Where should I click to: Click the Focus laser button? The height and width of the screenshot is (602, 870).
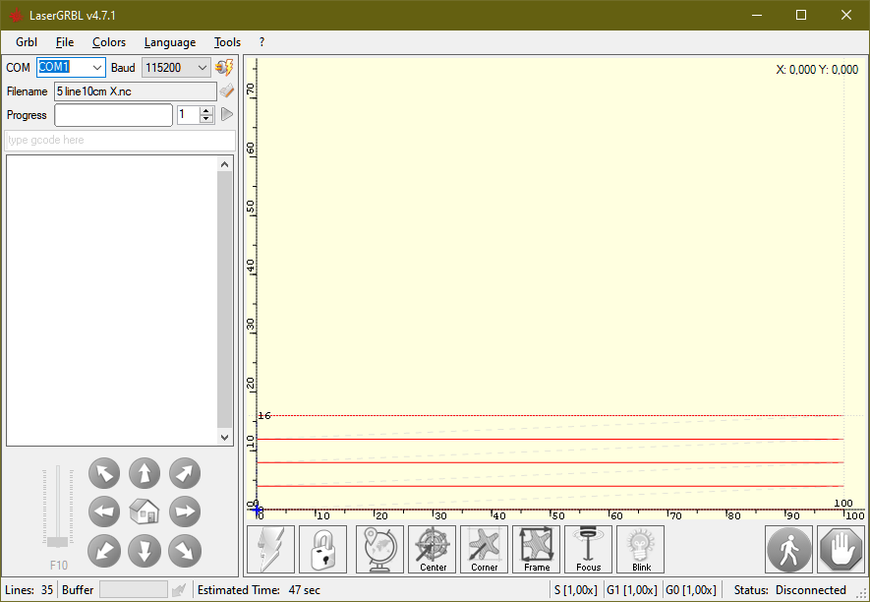coord(589,549)
